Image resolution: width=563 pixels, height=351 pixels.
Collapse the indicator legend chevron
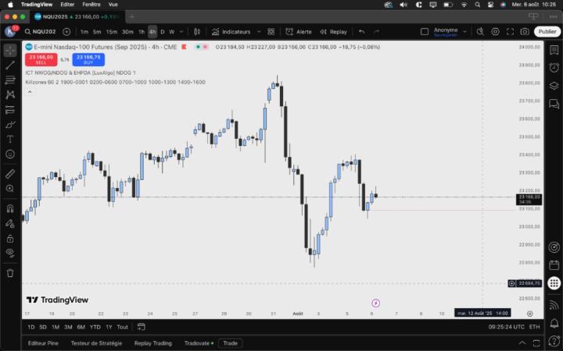30,92
